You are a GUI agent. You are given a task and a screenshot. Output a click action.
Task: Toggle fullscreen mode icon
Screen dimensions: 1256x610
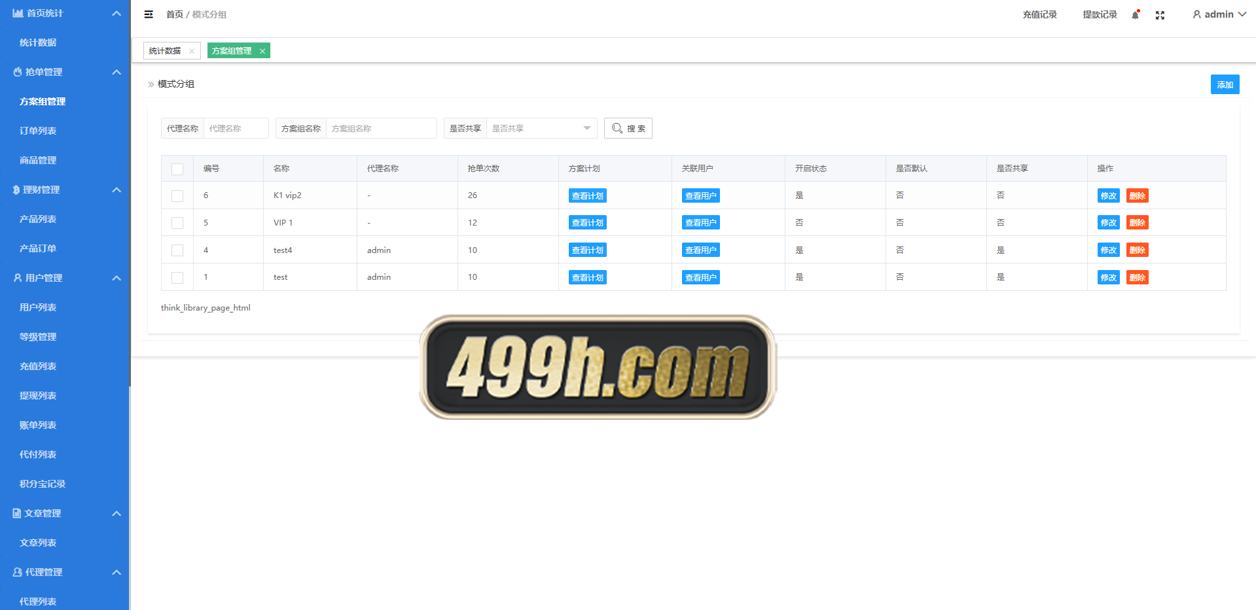[1160, 15]
